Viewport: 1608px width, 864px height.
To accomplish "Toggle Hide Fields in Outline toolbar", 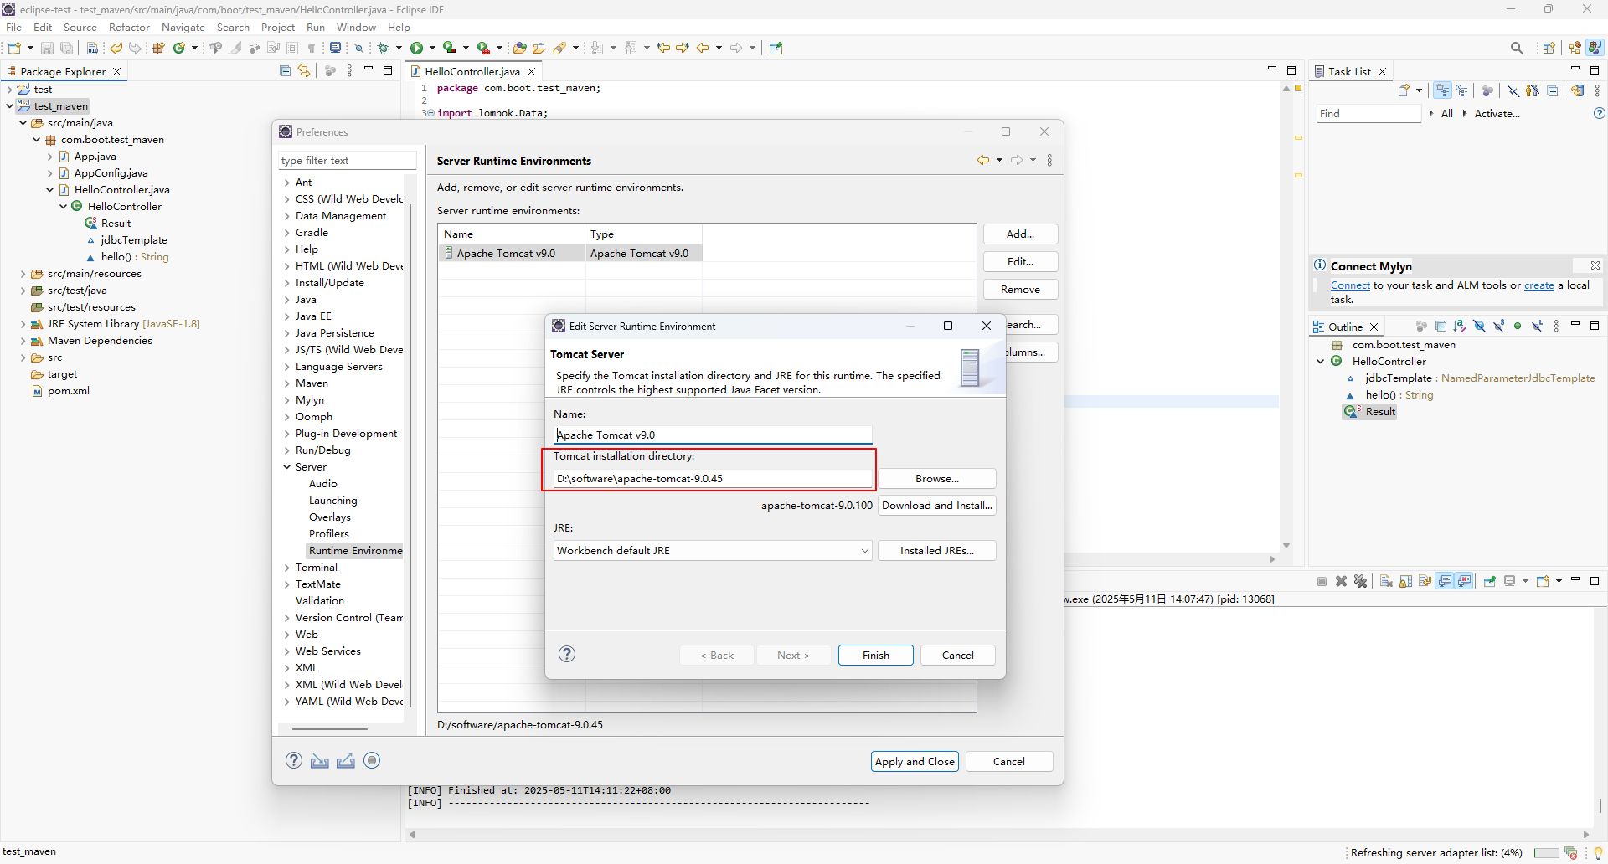I will pyautogui.click(x=1479, y=326).
